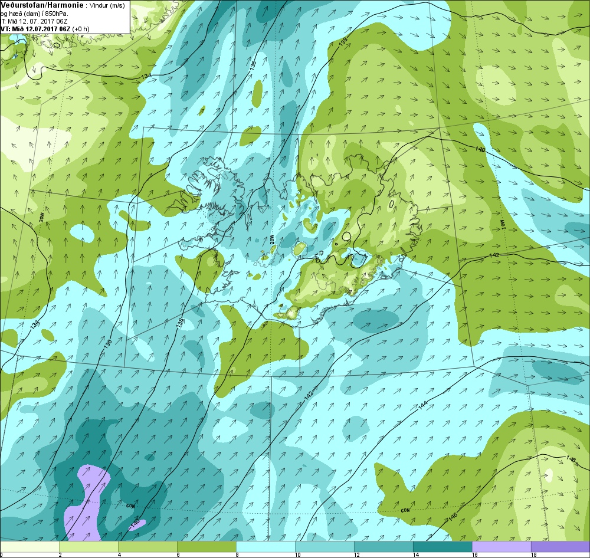Click the legend tick value '4'

[119, 554]
